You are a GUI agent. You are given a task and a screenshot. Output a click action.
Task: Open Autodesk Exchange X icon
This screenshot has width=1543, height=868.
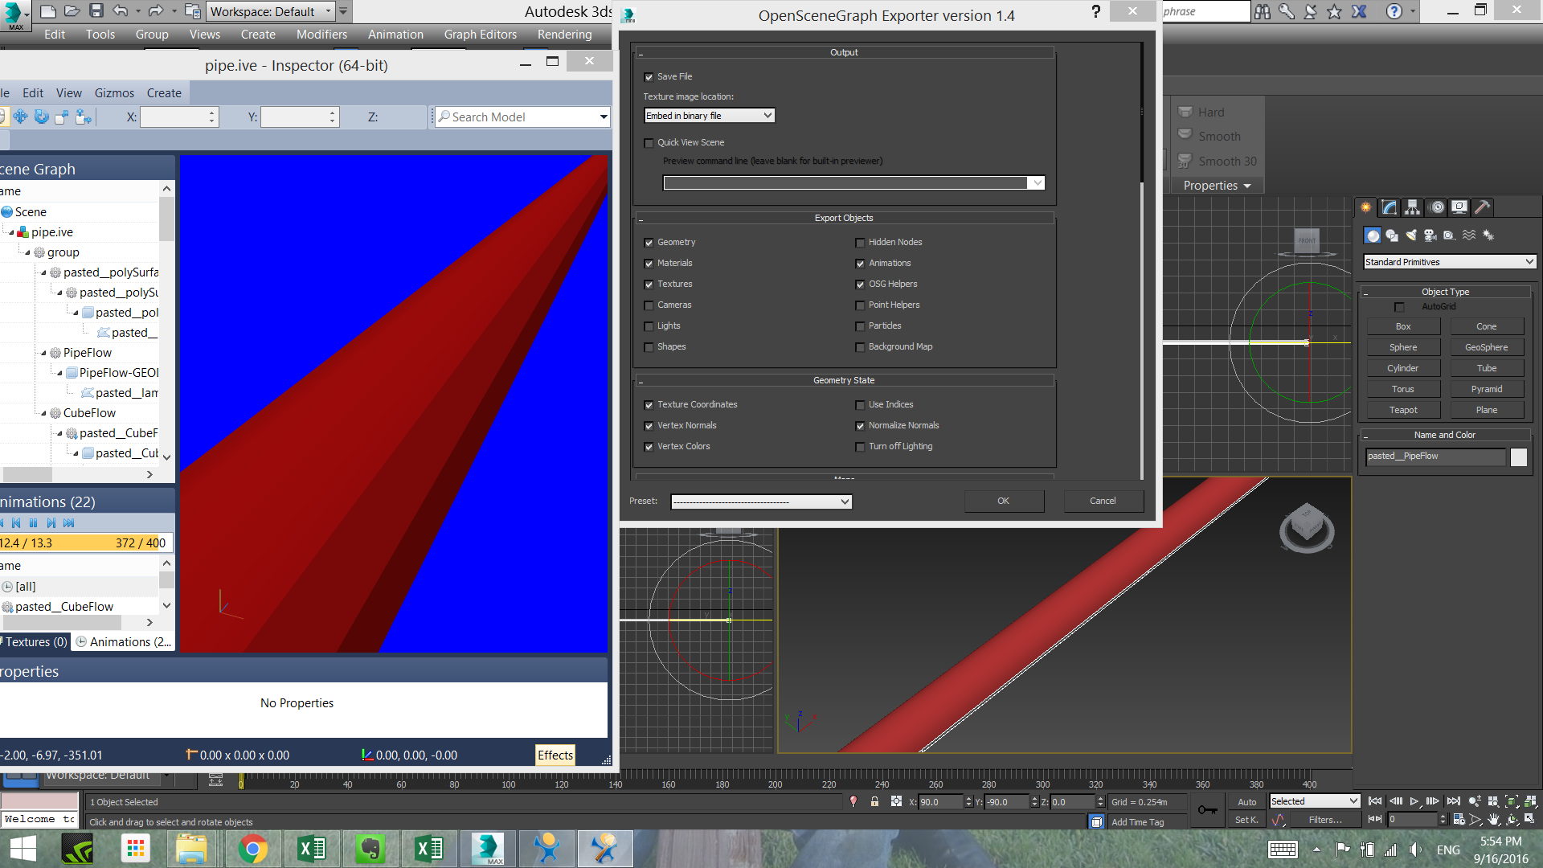[x=1359, y=11]
